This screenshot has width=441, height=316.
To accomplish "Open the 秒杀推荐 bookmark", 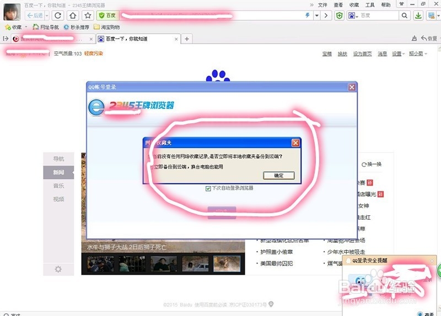I will point(77,27).
